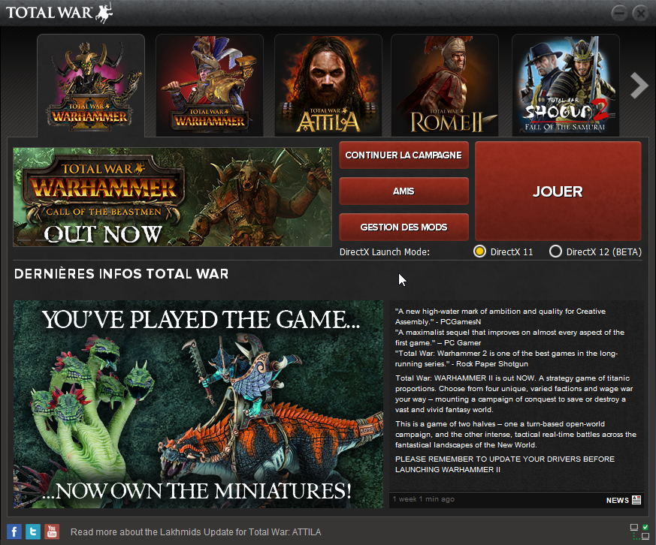Open the Total War Attila tab
The image size is (656, 545).
tap(328, 86)
